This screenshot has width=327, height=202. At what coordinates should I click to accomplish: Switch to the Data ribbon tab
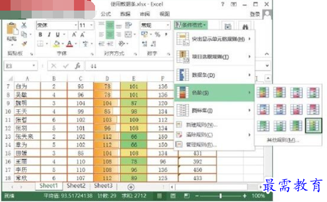pos(125,14)
